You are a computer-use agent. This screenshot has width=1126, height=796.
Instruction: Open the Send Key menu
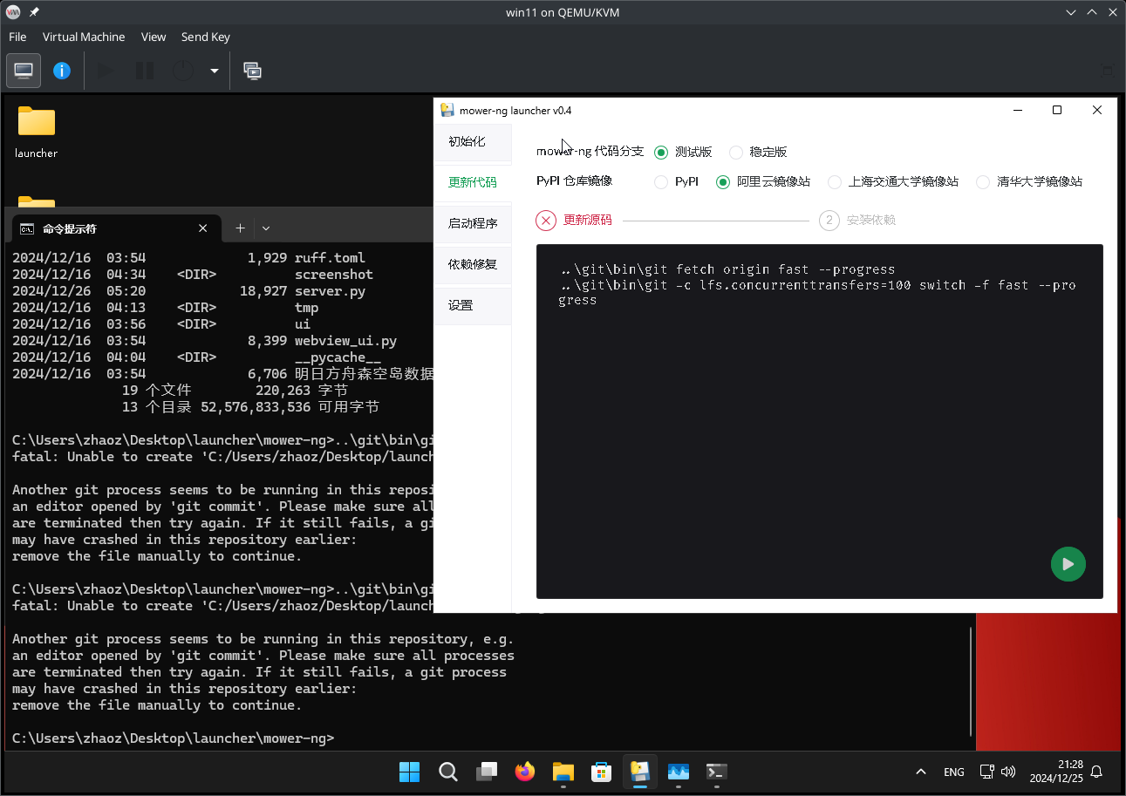coord(206,37)
